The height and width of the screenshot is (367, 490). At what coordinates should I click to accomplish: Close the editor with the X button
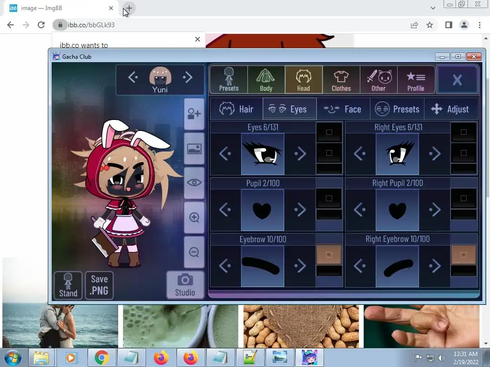[457, 80]
